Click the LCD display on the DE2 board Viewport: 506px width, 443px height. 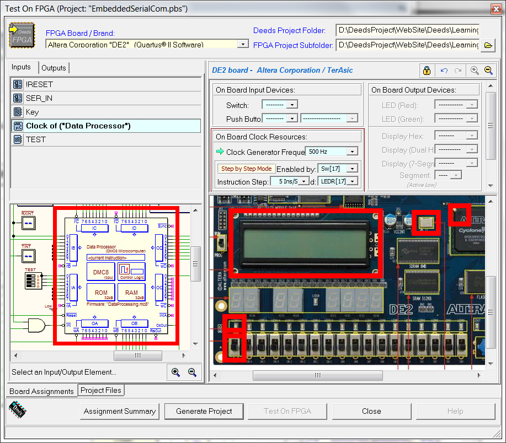306,243
